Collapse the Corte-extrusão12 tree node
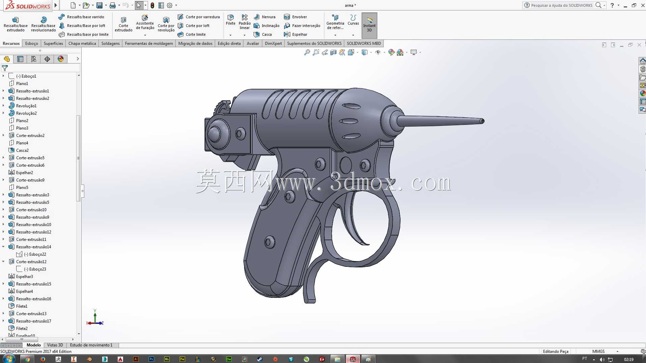Screen dimensions: 646x363 click(3, 261)
